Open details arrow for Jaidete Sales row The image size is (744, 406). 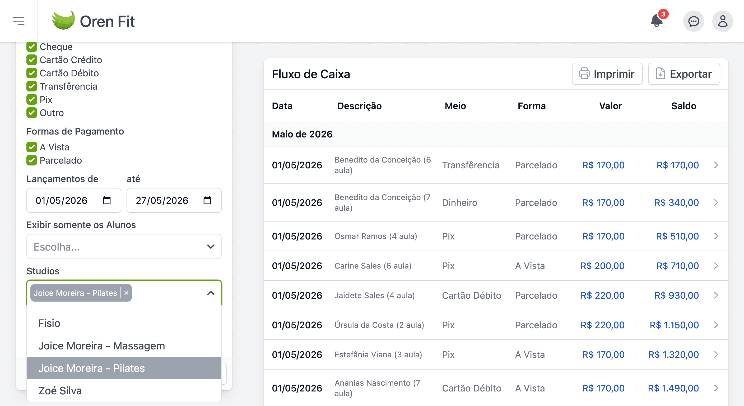(x=716, y=295)
